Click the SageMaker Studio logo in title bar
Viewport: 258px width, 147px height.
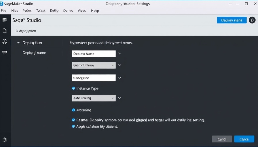coord(1,4)
